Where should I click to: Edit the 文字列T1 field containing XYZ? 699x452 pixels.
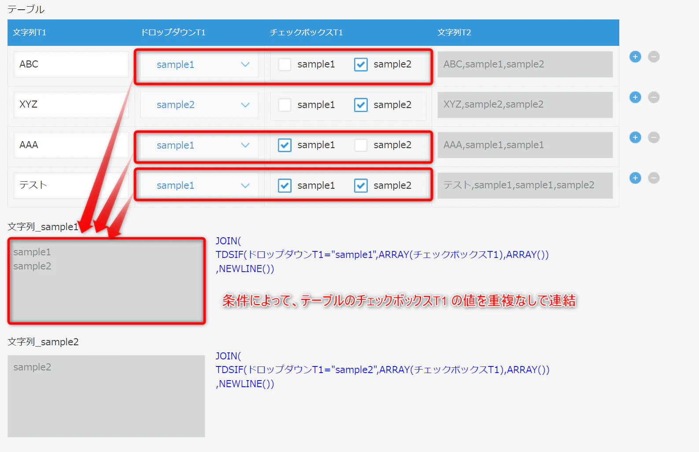(x=71, y=105)
